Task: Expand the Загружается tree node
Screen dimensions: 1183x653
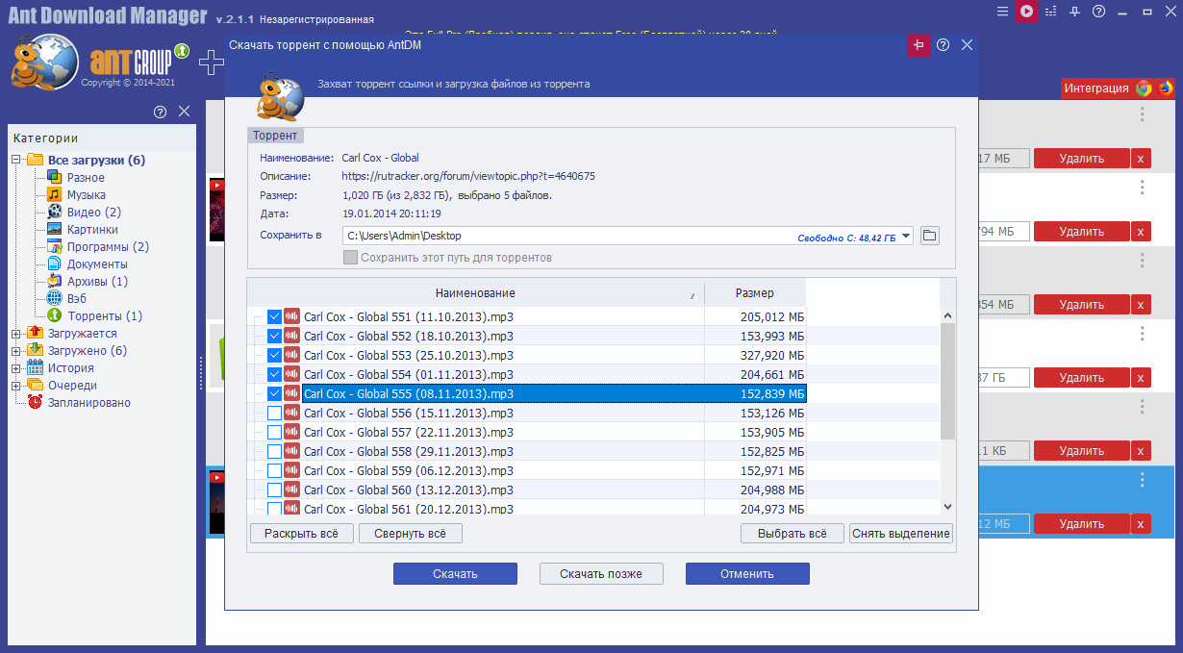Action: coord(16,334)
